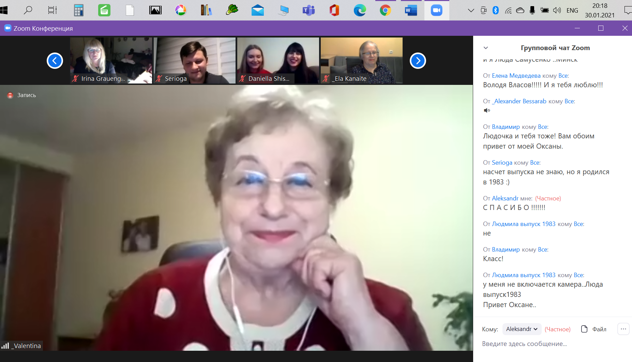Click the recording indicator labeled Запись
The image size is (632, 362).
click(x=22, y=95)
